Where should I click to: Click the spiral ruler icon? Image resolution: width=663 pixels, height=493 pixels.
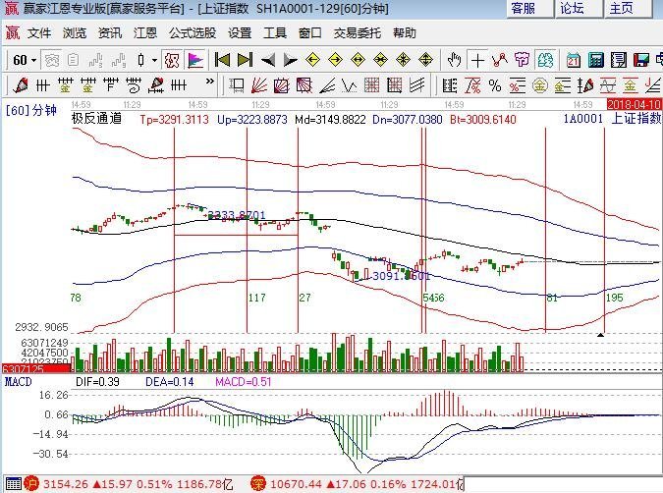[x=134, y=85]
